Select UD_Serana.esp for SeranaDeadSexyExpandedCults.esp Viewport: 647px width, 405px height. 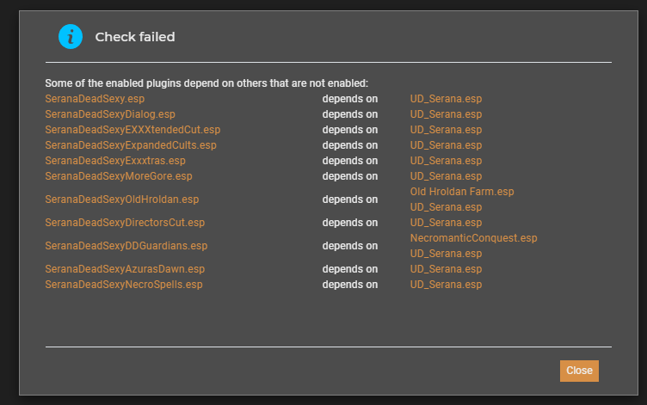(x=446, y=145)
